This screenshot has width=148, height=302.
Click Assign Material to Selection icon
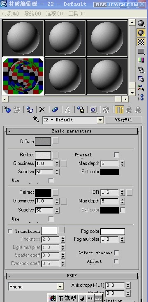[30, 110]
